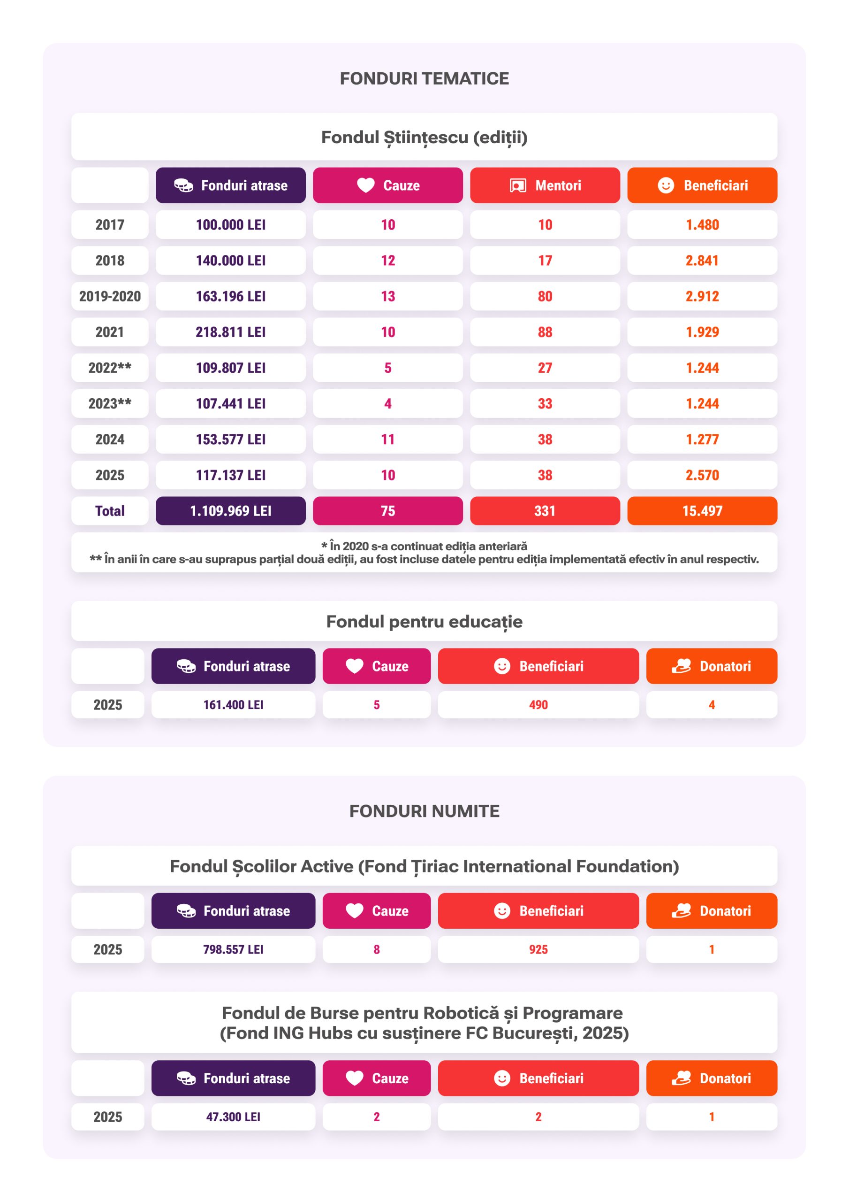Click the Fondul Științescu (ediții) title bar
The image size is (849, 1202).
424,137
